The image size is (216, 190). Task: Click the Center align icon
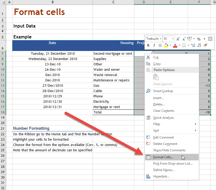[x=160, y=45]
